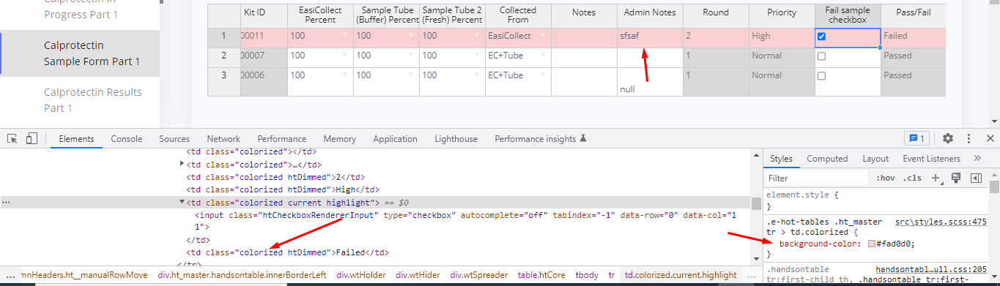Add a new style rule with plus icon
Image resolution: width=1000 pixels, height=286 pixels.
tap(936, 178)
